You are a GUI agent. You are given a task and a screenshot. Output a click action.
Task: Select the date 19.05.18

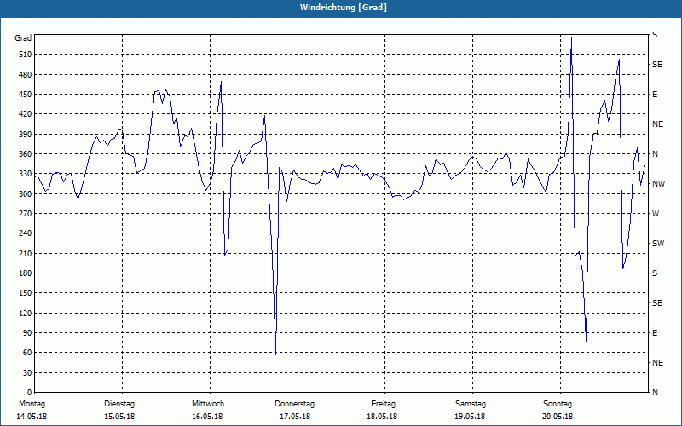(470, 417)
